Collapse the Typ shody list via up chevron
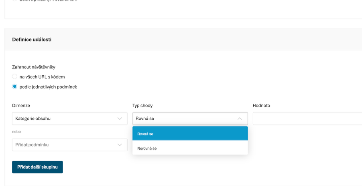362x193 pixels. (240, 119)
